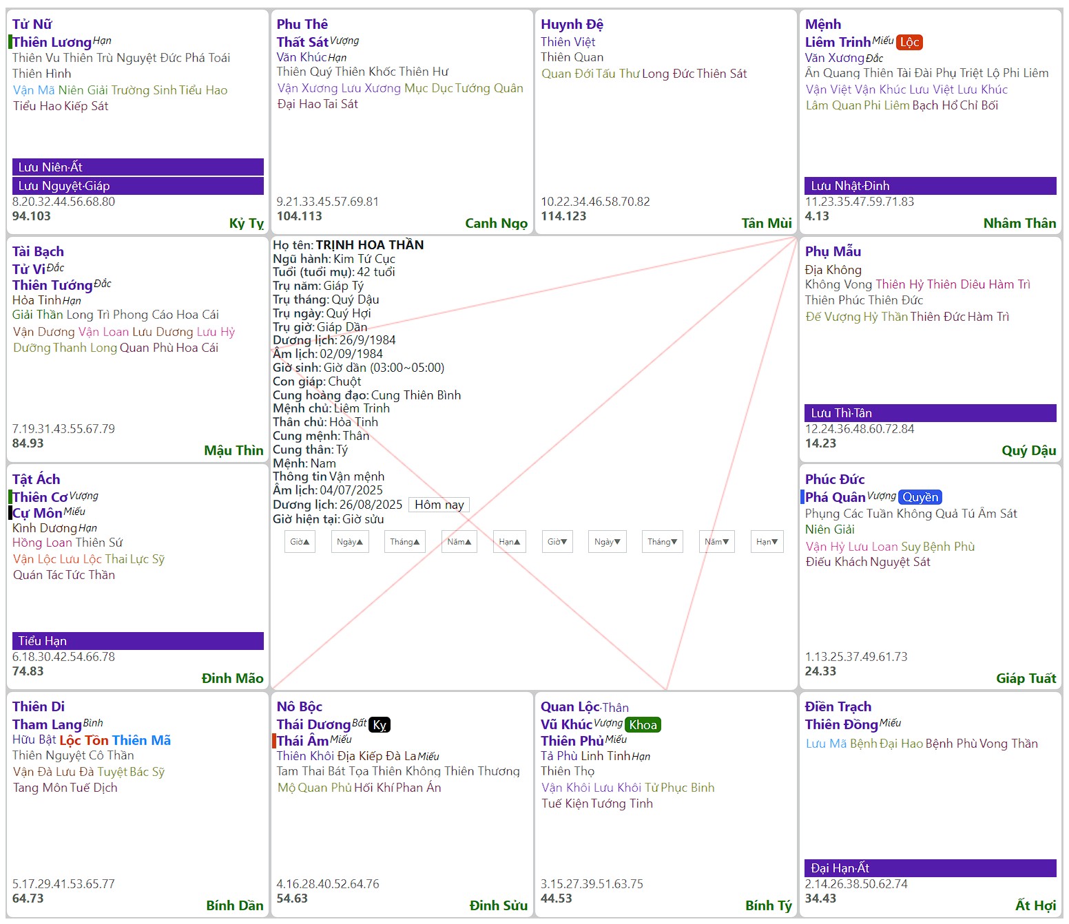Click the Giờ▲ increase hour button
This screenshot has width=1069, height=924.
pyautogui.click(x=300, y=542)
